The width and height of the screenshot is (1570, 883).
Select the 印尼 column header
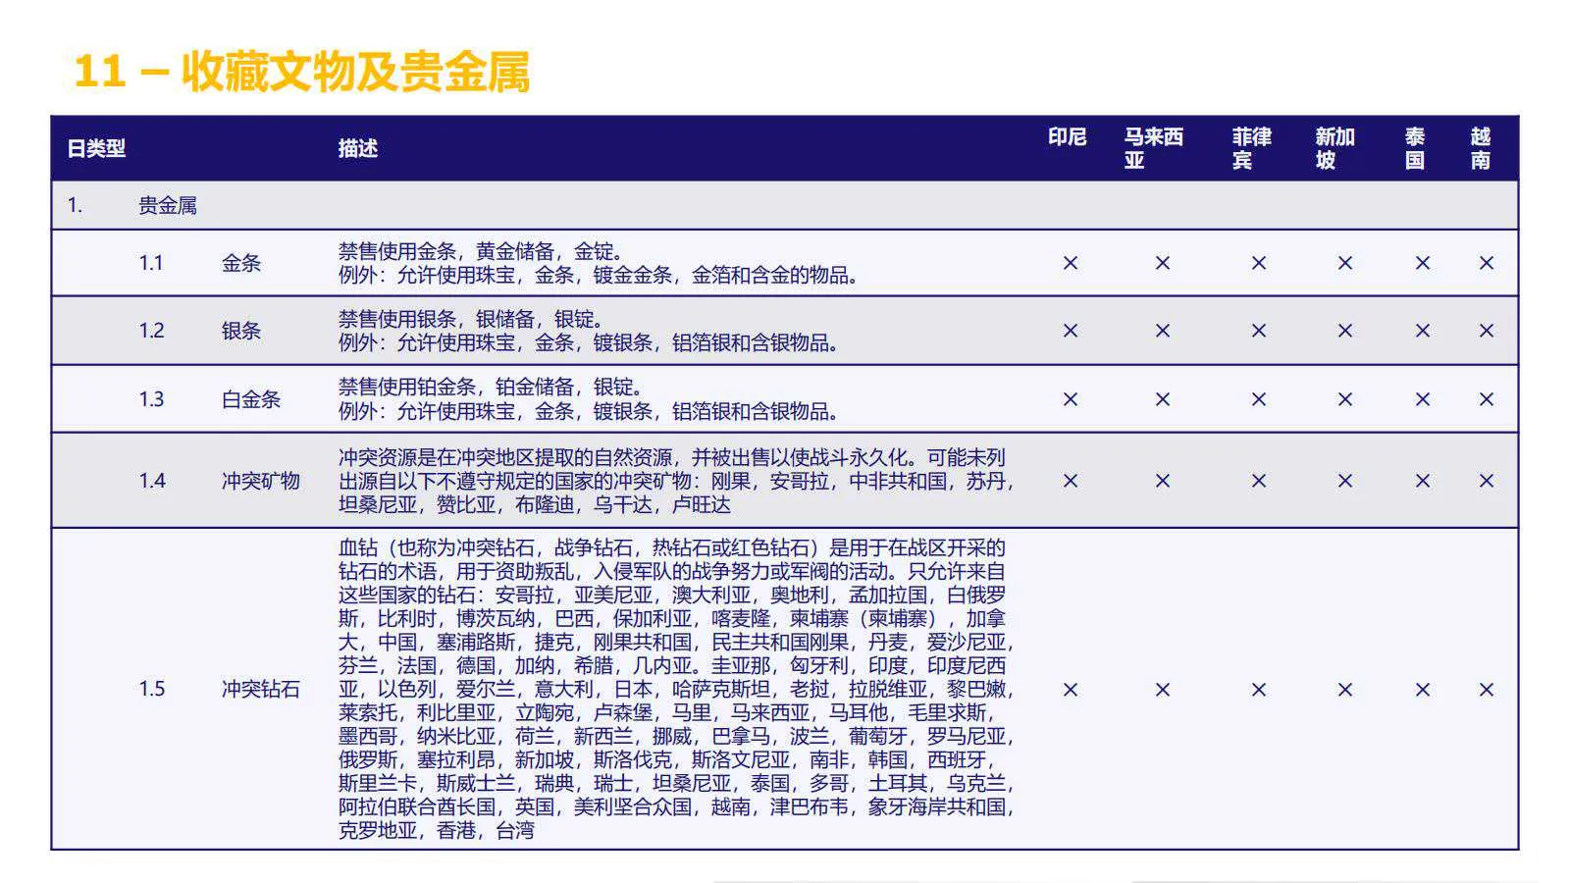click(x=1070, y=137)
